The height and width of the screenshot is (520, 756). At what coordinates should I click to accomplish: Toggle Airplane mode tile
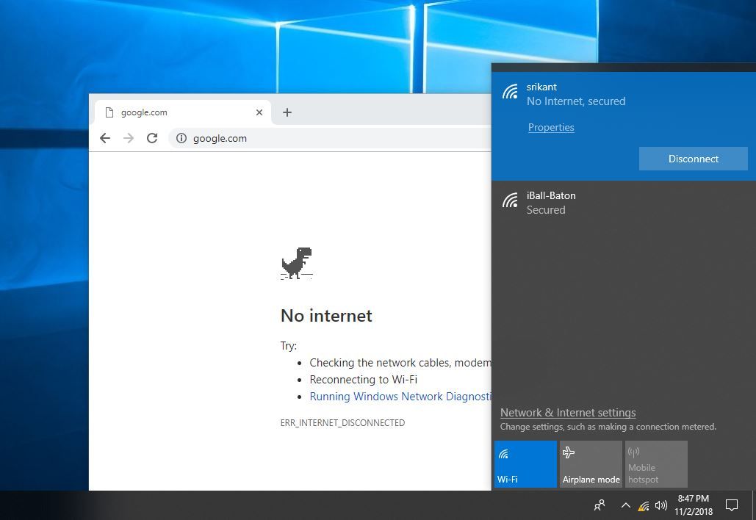point(591,464)
